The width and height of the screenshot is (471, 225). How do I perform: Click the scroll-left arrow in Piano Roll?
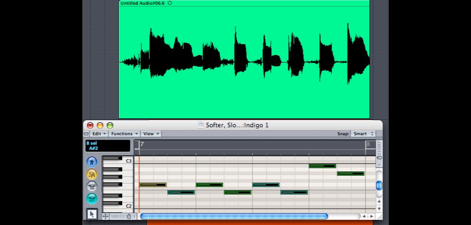point(364,217)
